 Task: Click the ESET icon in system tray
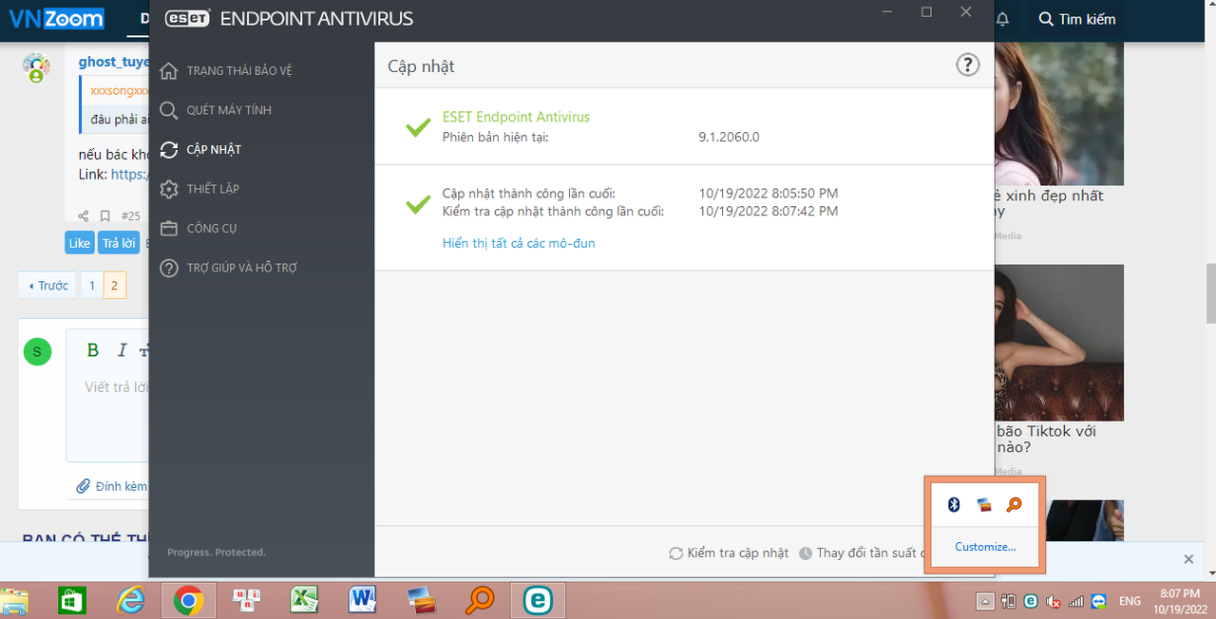1030,601
